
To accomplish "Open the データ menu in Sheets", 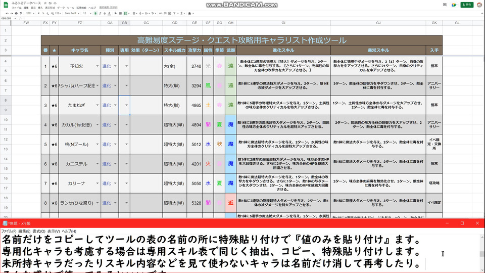I will (x=61, y=8).
